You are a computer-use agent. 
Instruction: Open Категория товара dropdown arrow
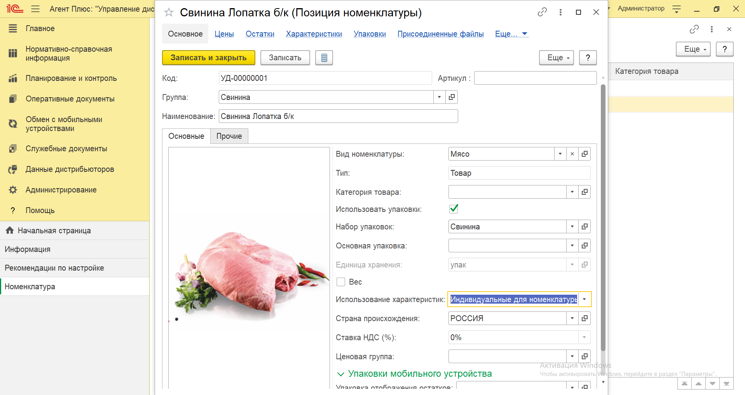click(x=572, y=192)
